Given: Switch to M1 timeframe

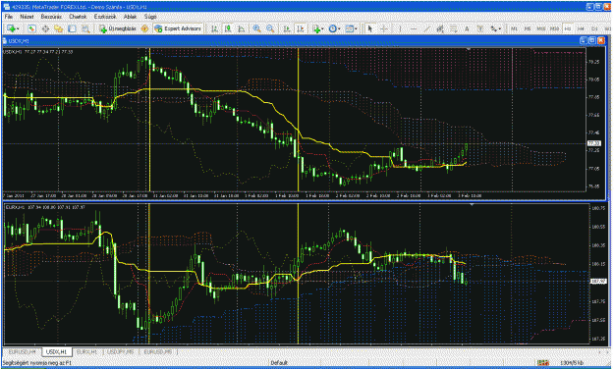Looking at the screenshot, I should (x=514, y=28).
